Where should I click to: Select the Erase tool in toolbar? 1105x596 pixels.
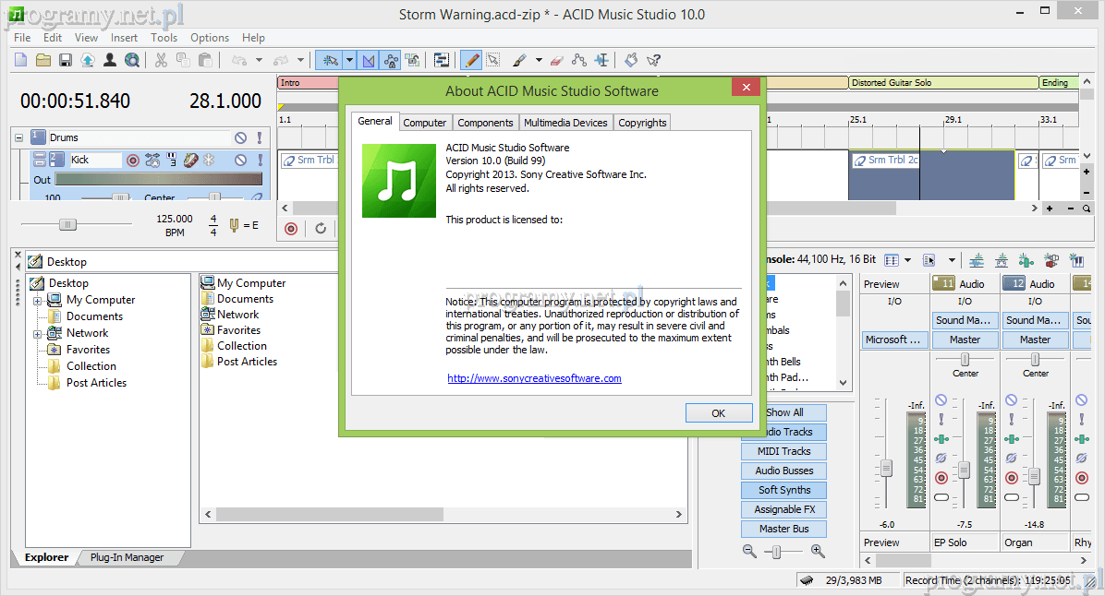tap(555, 60)
